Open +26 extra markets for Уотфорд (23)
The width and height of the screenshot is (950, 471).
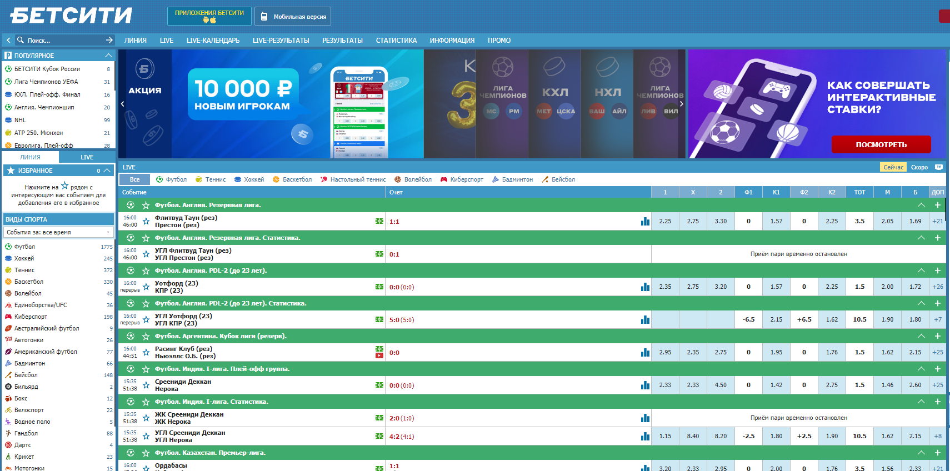[938, 287]
